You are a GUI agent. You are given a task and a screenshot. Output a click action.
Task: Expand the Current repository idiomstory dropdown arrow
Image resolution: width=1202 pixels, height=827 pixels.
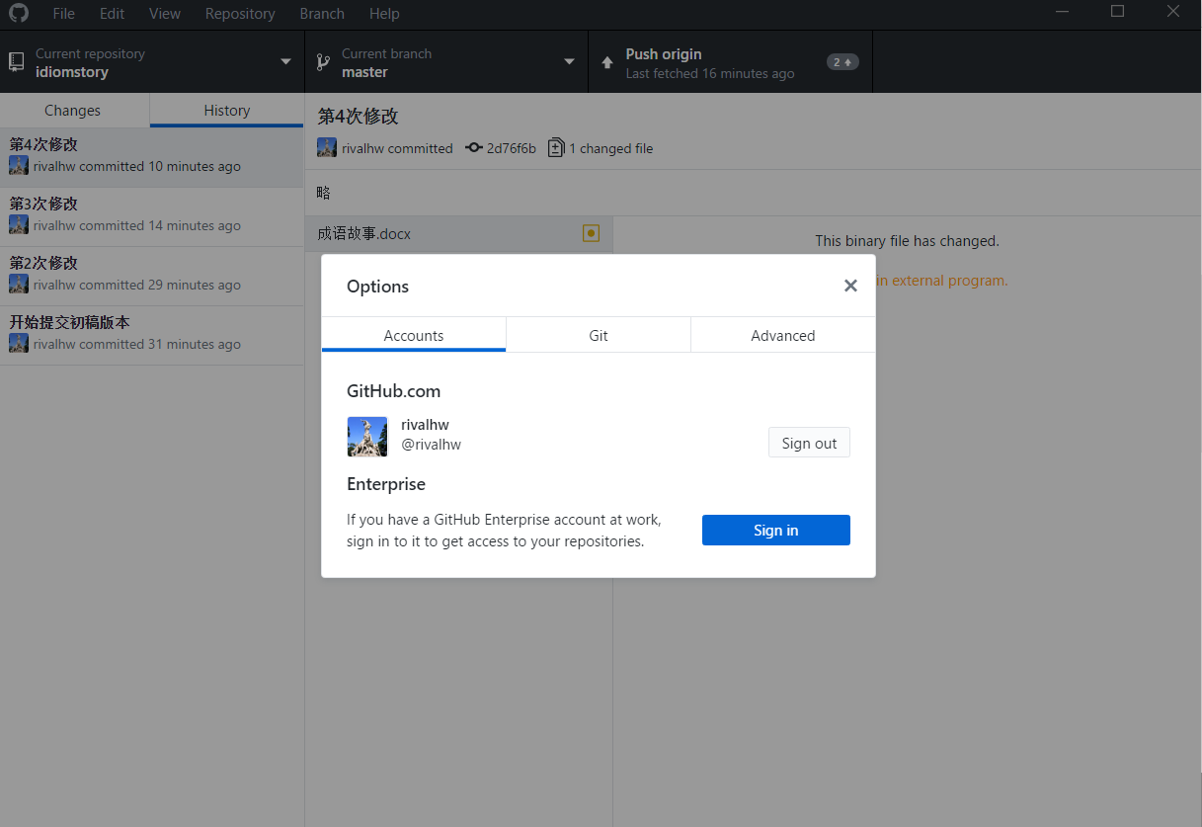(x=285, y=62)
